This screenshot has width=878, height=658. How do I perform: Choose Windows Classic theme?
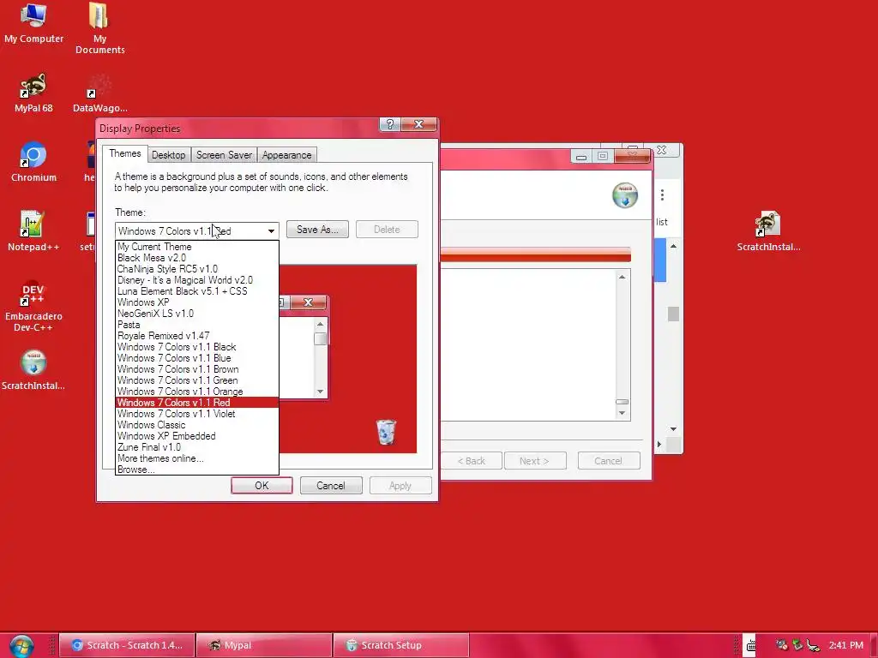click(x=197, y=425)
